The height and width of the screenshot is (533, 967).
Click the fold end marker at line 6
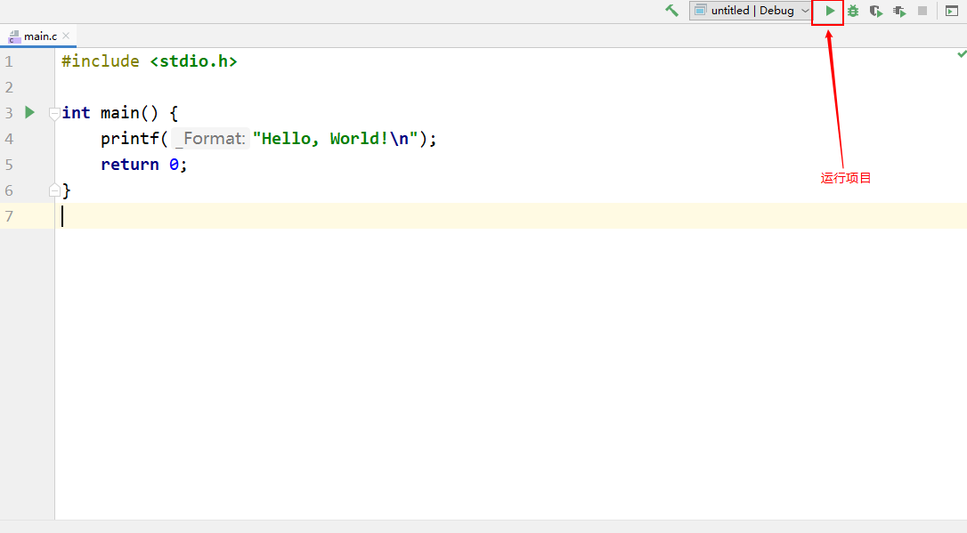[54, 190]
